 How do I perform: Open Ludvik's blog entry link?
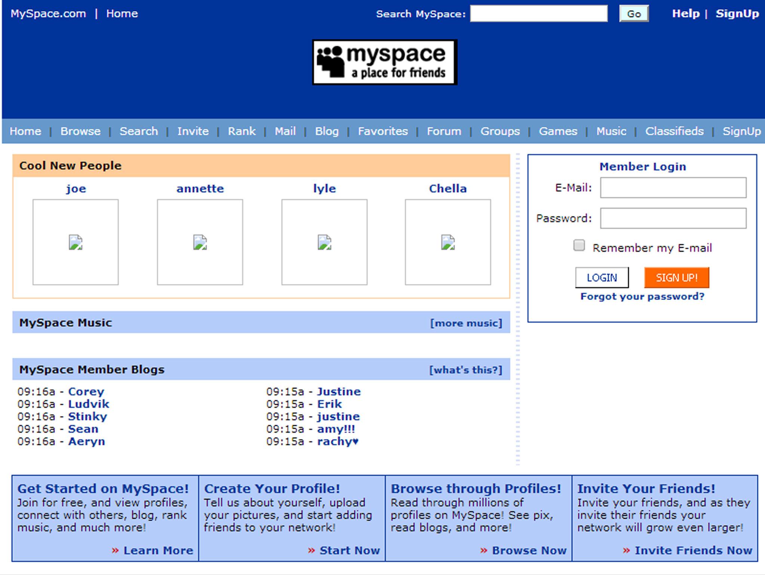[89, 404]
